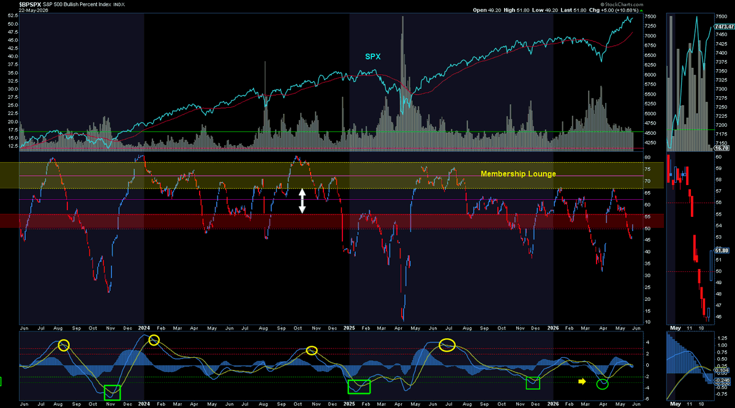Click the Membership Lounge label
Image resolution: width=735 pixels, height=408 pixels.
[x=518, y=174]
